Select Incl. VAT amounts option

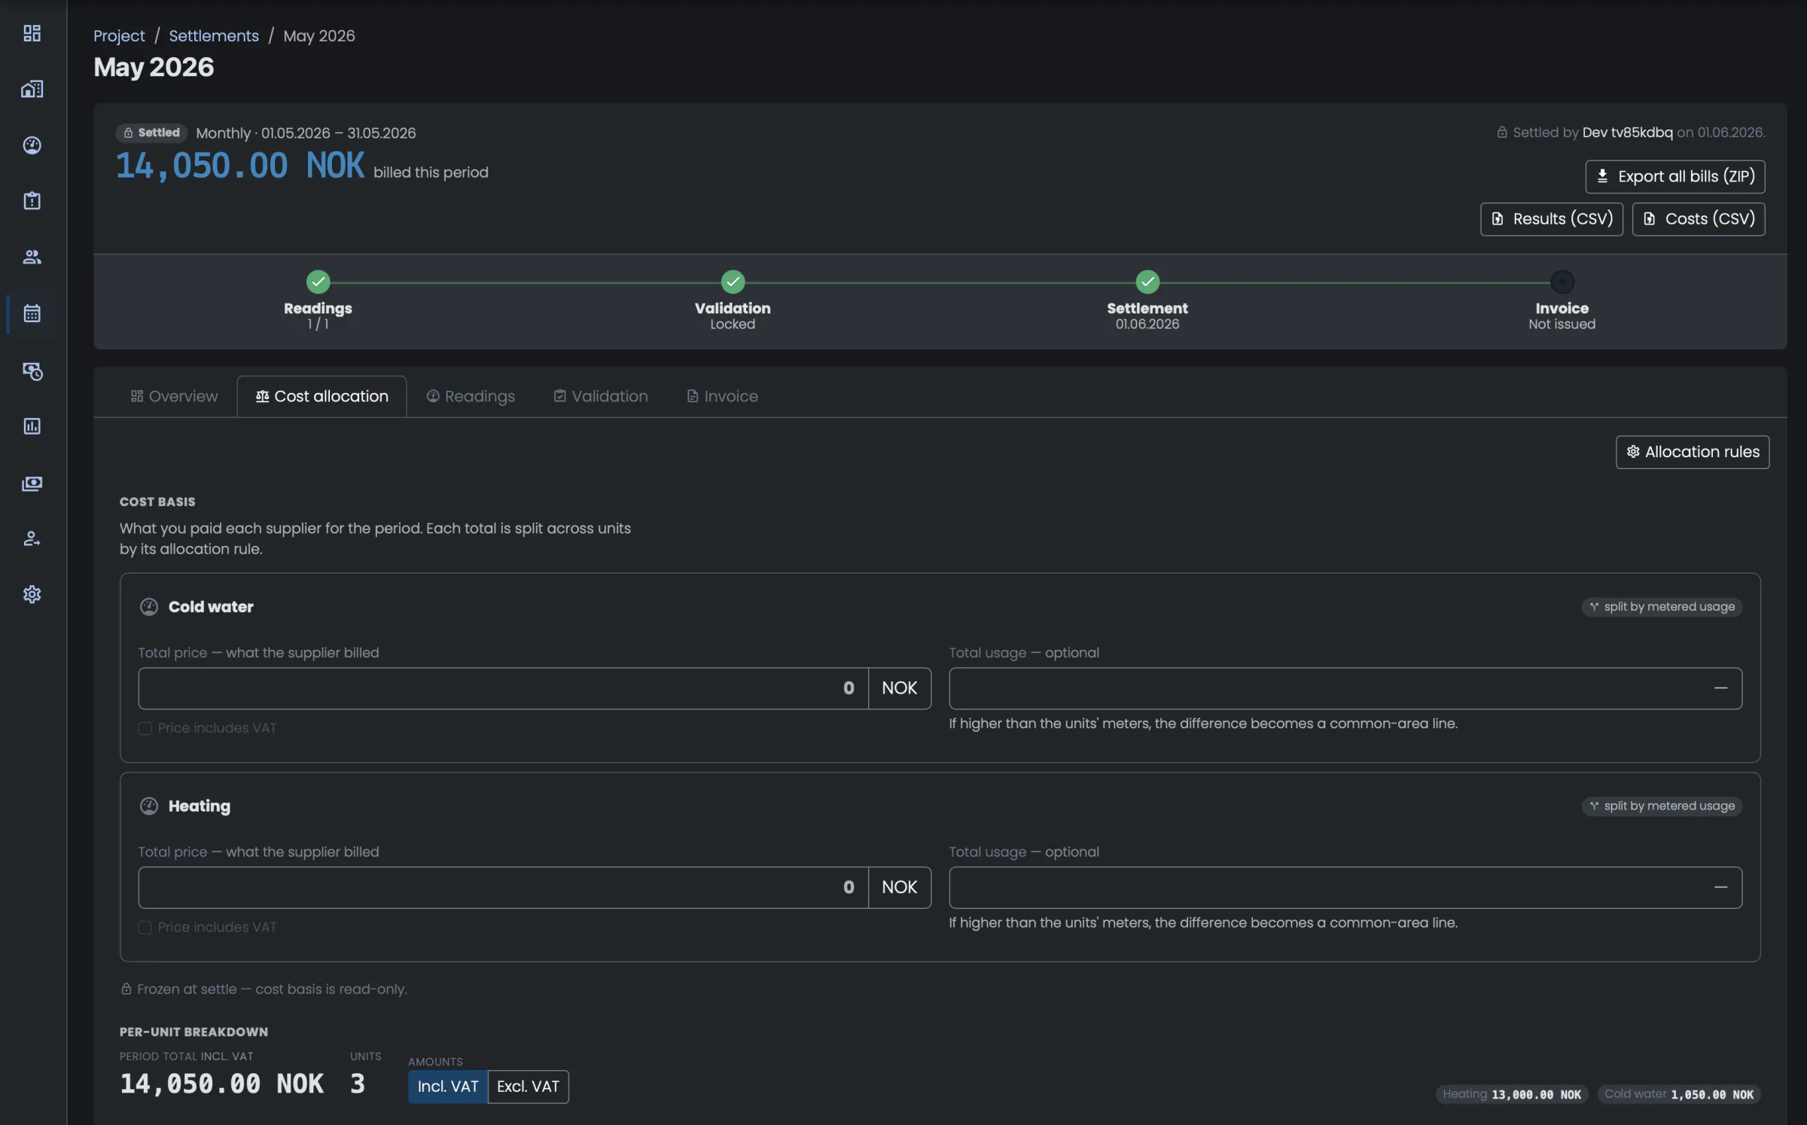(448, 1087)
